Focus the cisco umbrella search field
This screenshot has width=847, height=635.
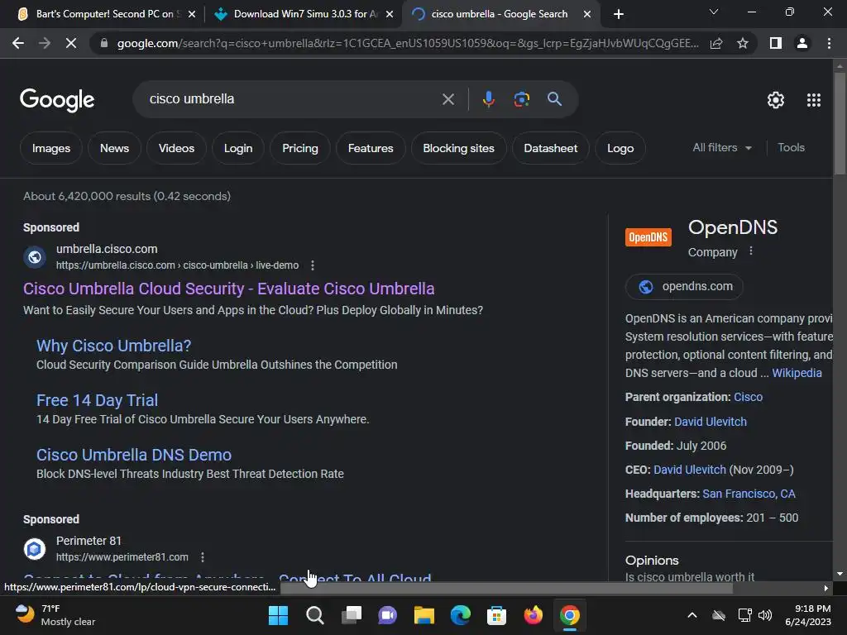click(x=292, y=99)
